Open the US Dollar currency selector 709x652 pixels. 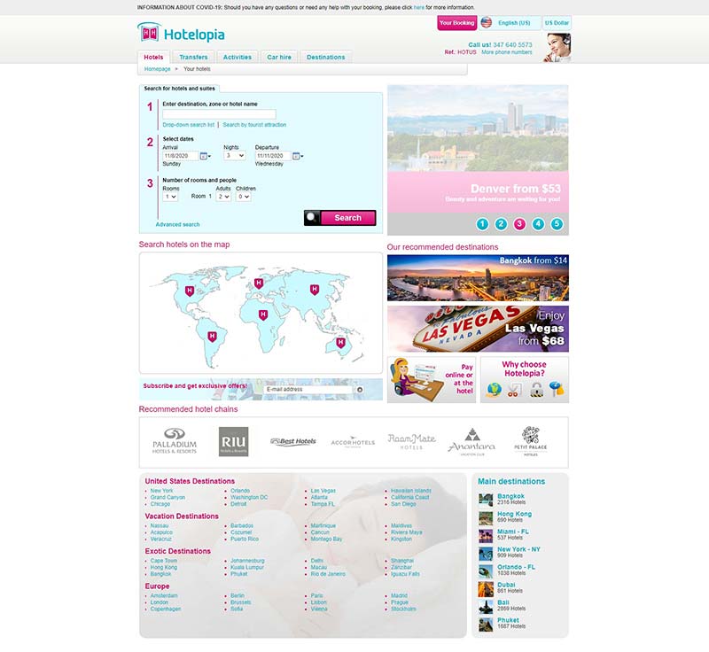pyautogui.click(x=557, y=23)
